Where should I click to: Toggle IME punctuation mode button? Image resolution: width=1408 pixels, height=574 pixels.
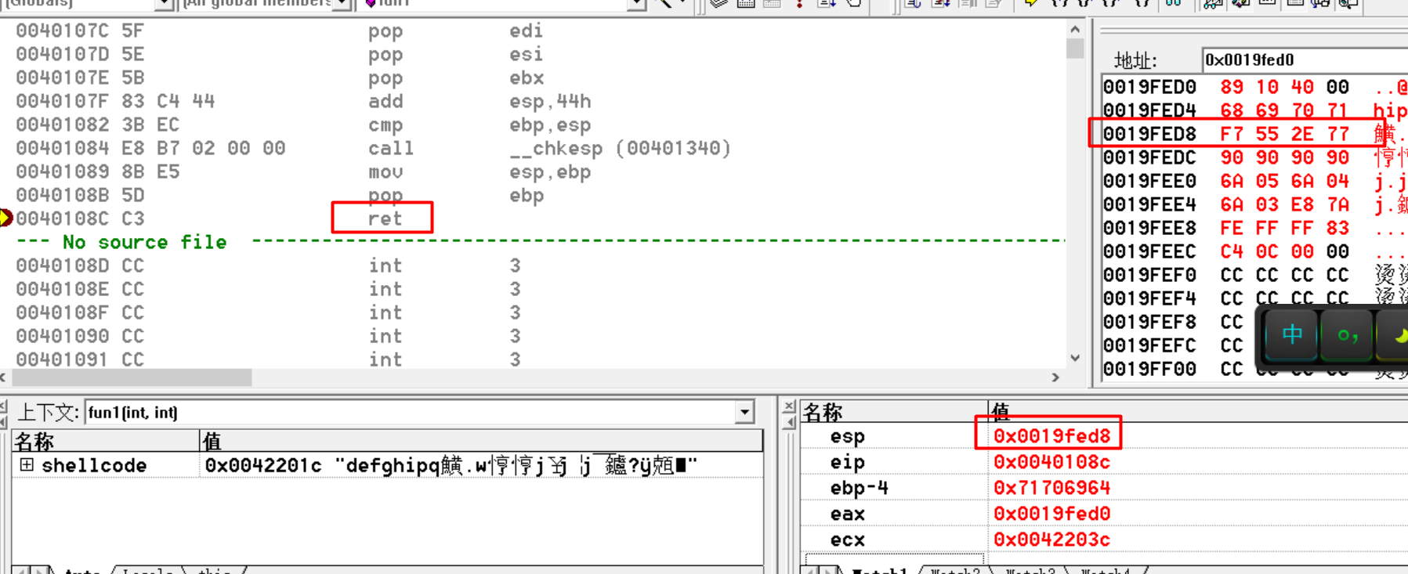pos(1346,335)
